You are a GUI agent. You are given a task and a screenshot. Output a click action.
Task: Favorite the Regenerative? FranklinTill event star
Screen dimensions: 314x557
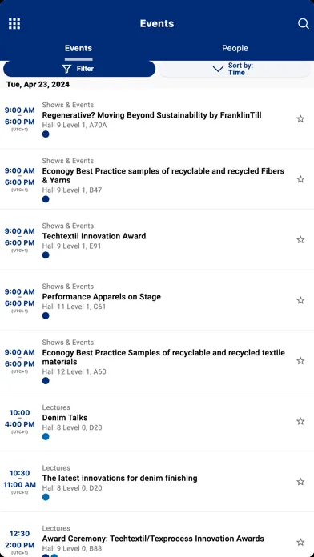pos(300,118)
